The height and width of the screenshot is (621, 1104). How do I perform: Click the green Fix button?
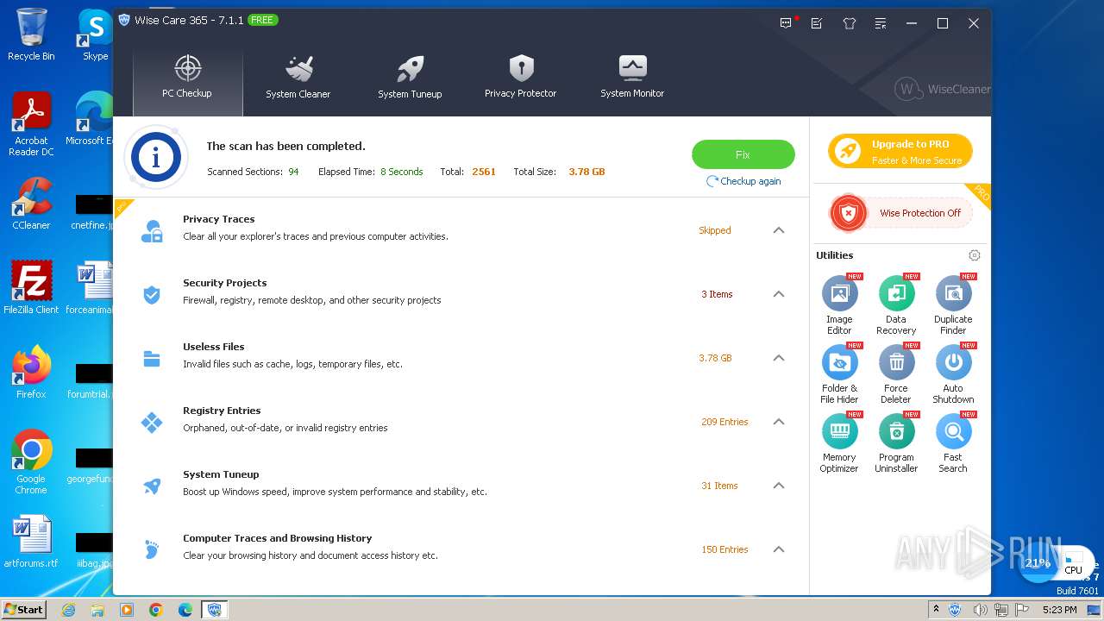tap(743, 154)
